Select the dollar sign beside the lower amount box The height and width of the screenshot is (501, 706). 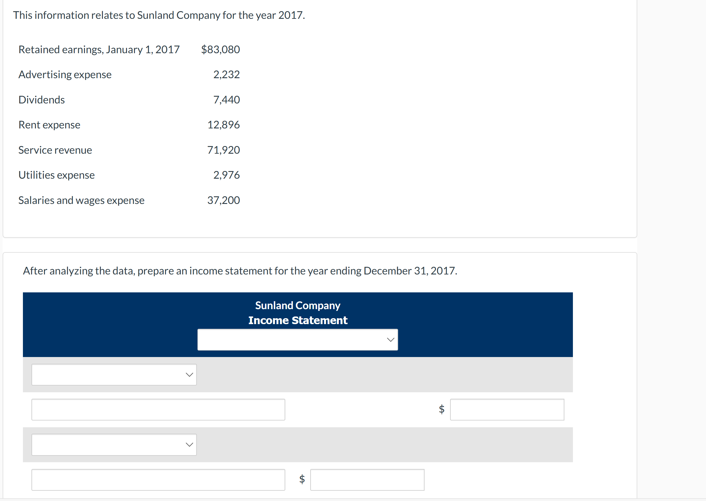302,479
